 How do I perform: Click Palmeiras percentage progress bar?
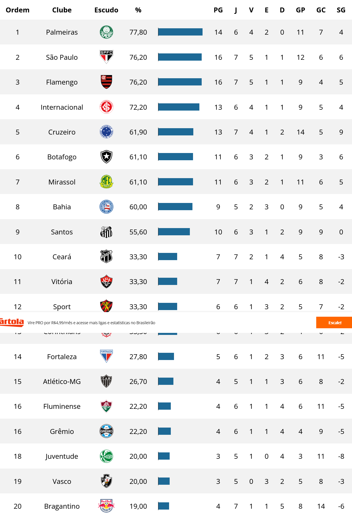coord(180,32)
